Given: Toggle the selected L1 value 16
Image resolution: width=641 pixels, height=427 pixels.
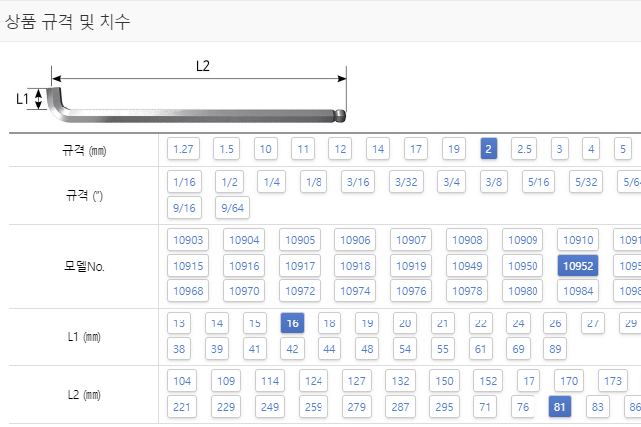Looking at the screenshot, I should click(292, 323).
